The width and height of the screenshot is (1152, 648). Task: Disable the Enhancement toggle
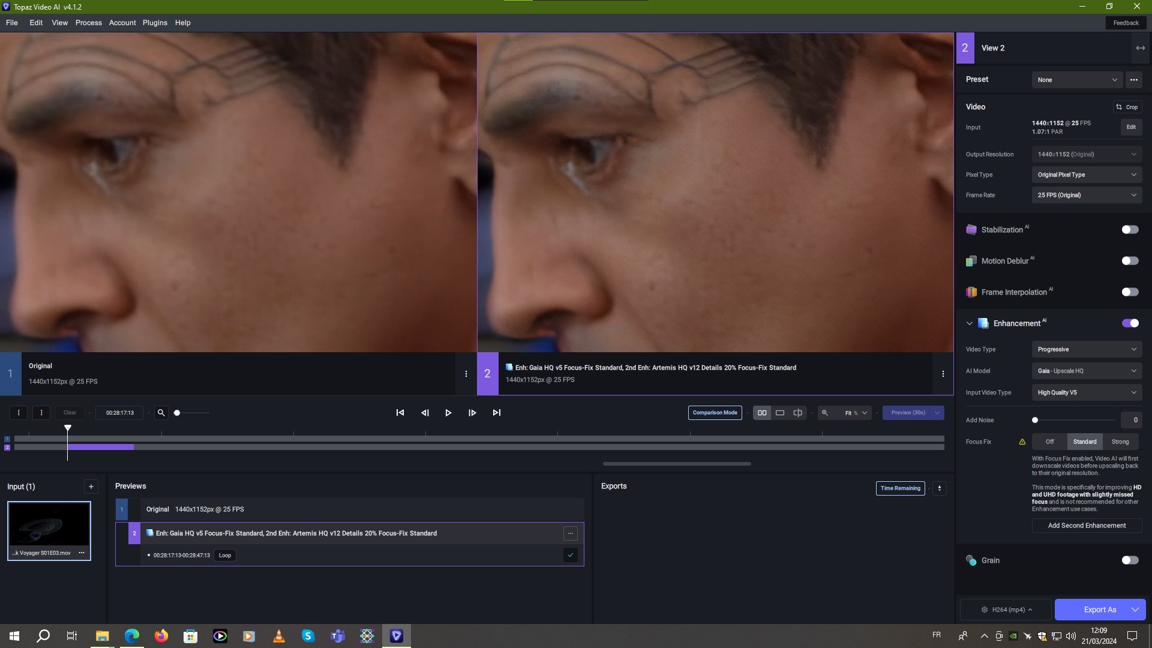pyautogui.click(x=1130, y=323)
